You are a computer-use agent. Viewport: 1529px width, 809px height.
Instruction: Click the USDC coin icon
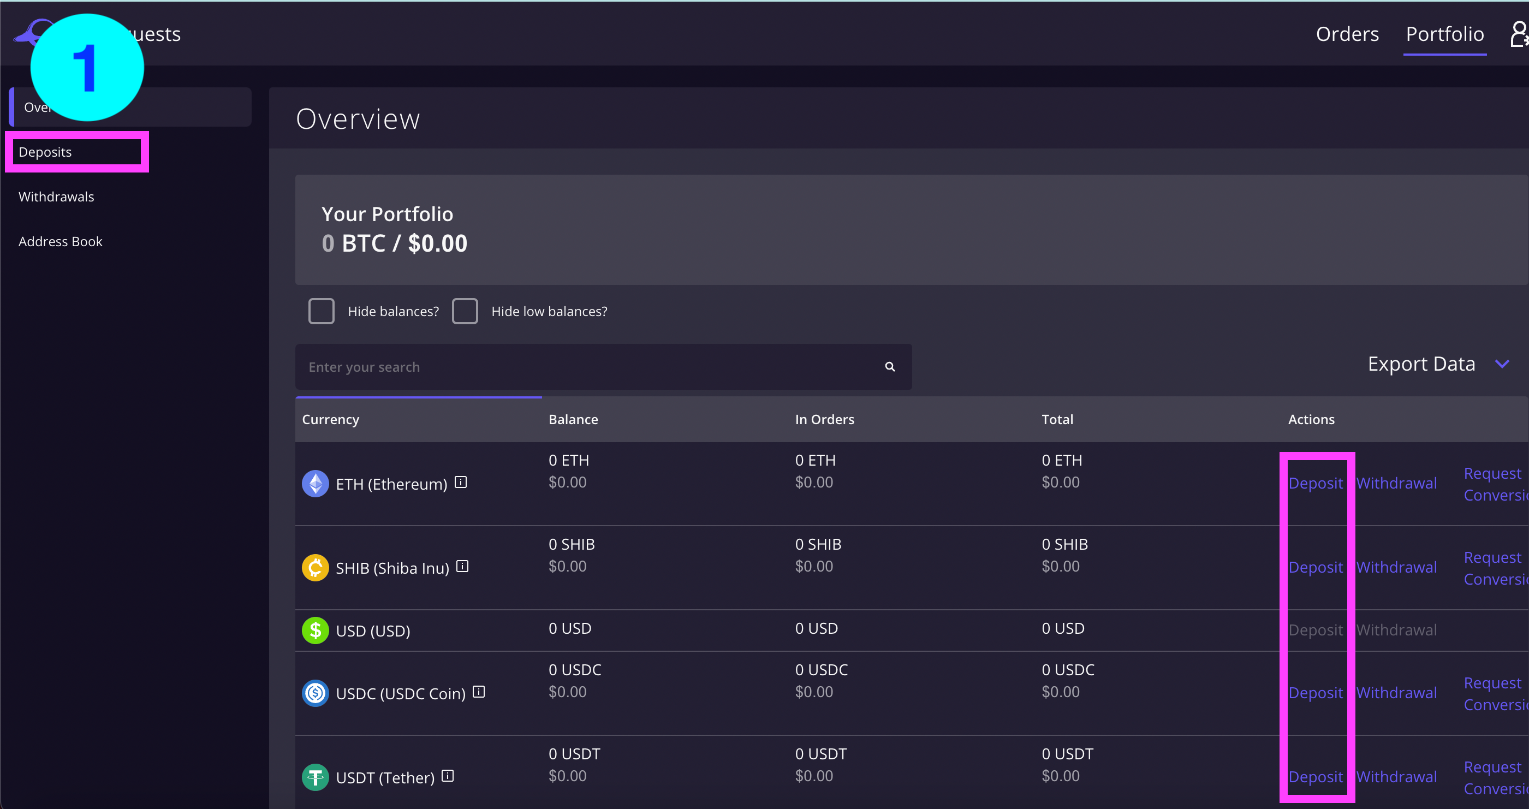pos(315,693)
